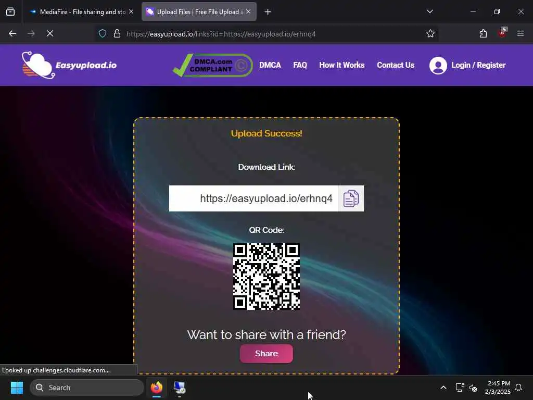Open How It Works page

coord(341,65)
